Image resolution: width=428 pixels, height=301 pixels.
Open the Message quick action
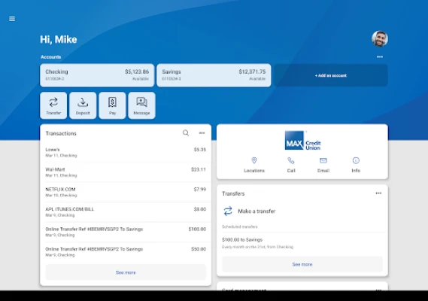pyautogui.click(x=141, y=105)
